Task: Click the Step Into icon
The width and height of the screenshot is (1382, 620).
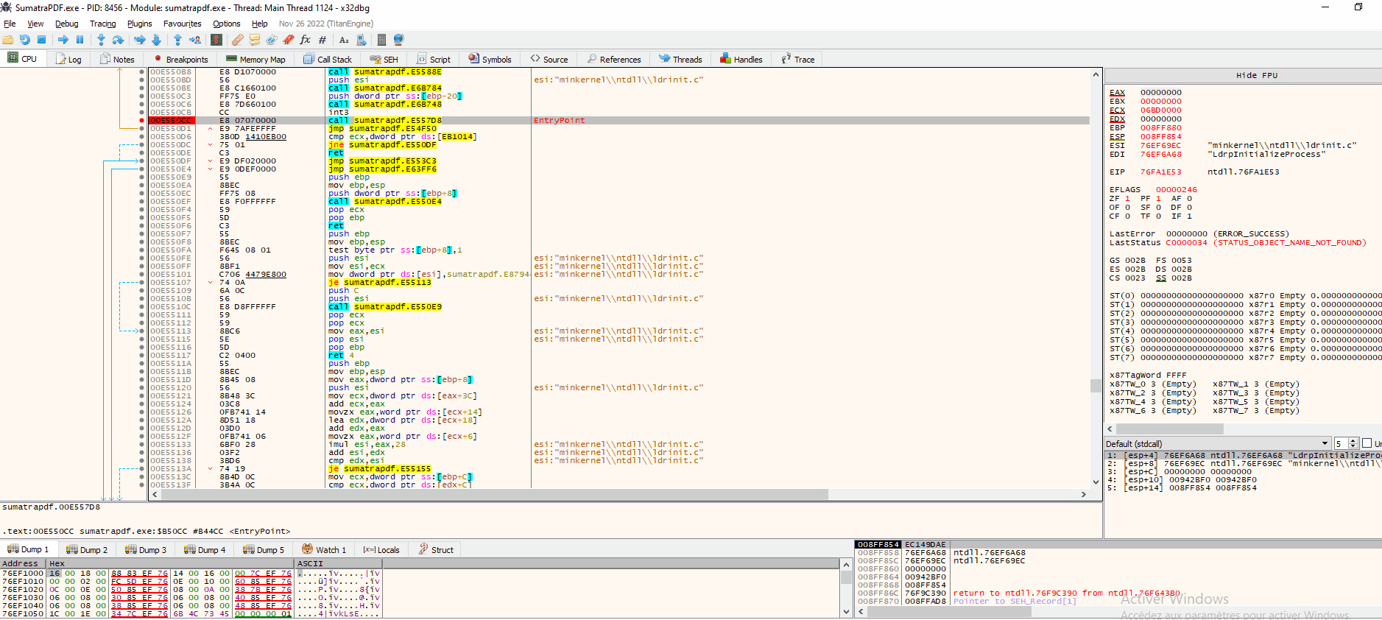Action: point(102,40)
